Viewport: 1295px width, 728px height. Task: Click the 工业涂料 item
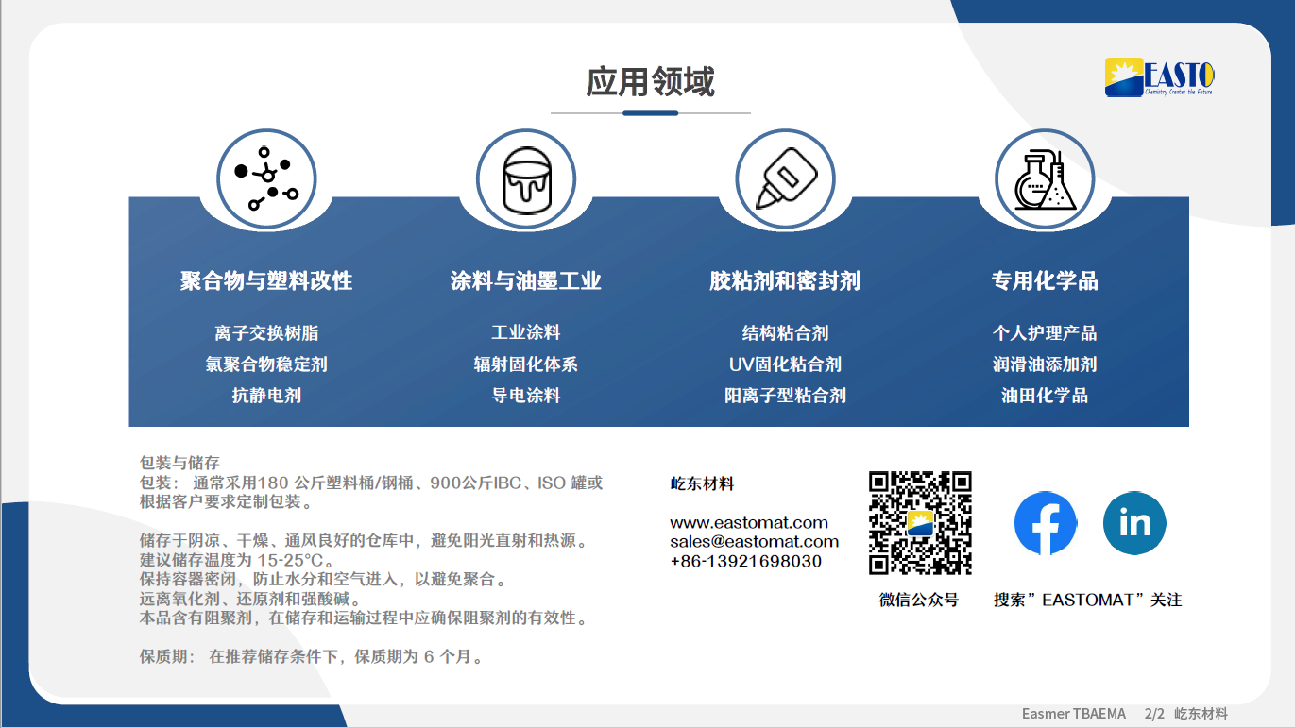[x=526, y=332]
